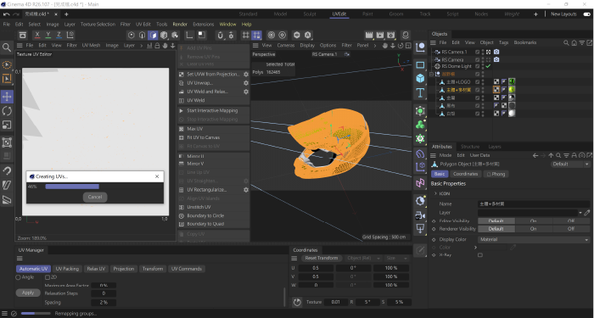Activate the highlighted Polygons mode icon
This screenshot has height=318, width=594.
coord(153,36)
